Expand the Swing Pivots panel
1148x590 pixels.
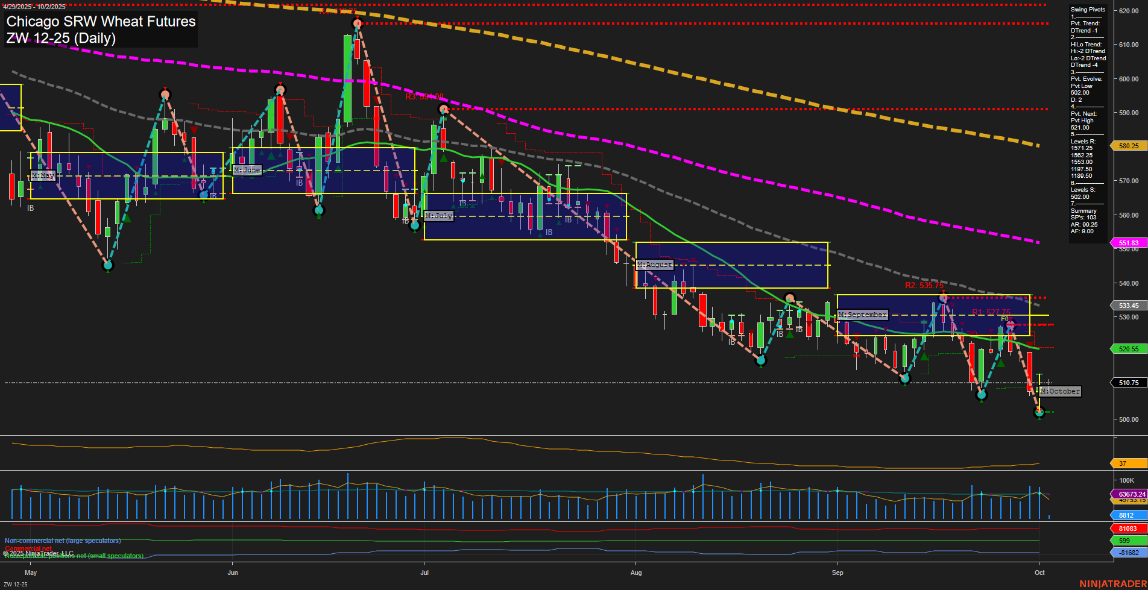[x=1087, y=10]
